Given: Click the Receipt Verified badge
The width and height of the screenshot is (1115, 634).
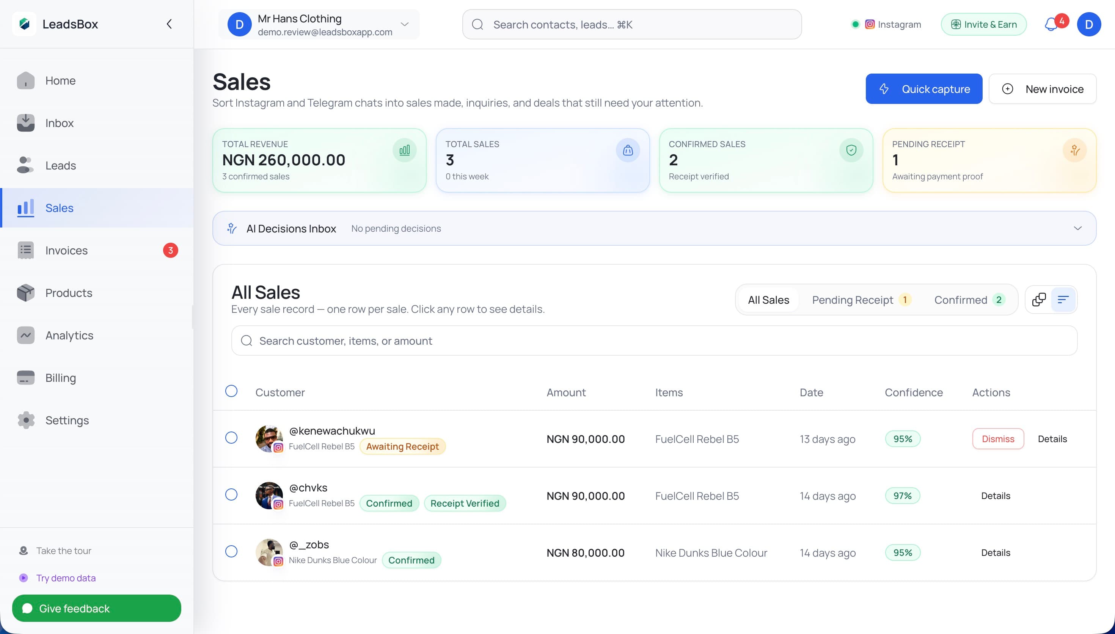Looking at the screenshot, I should (465, 503).
